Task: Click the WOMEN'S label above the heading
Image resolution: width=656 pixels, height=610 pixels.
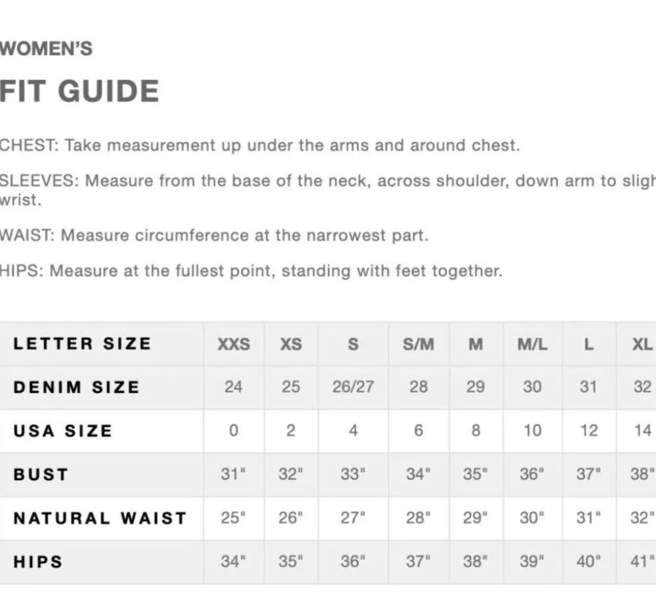Action: coord(47,49)
